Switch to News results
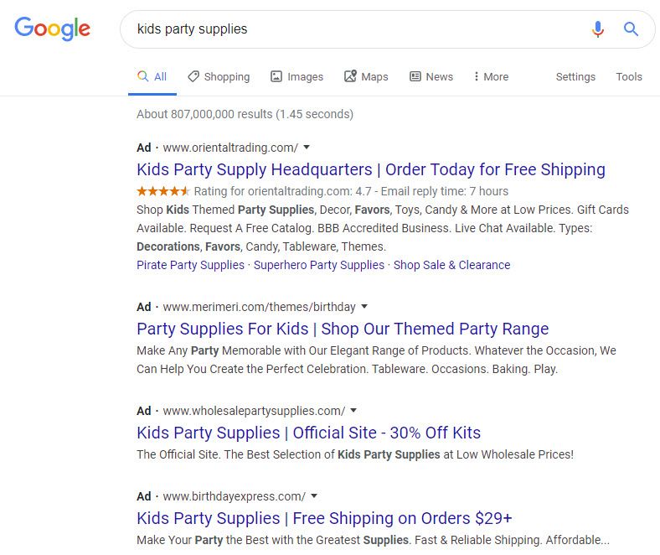This screenshot has width=660, height=555. [x=431, y=76]
